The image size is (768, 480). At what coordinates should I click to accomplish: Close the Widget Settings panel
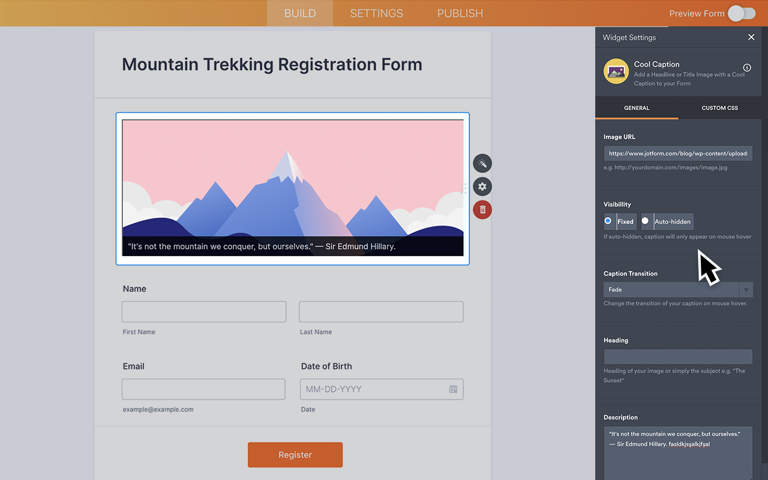click(x=751, y=37)
